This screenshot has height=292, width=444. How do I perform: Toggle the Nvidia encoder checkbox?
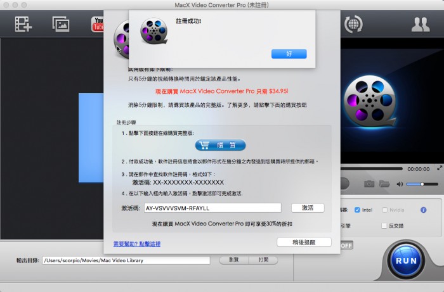[384, 210]
